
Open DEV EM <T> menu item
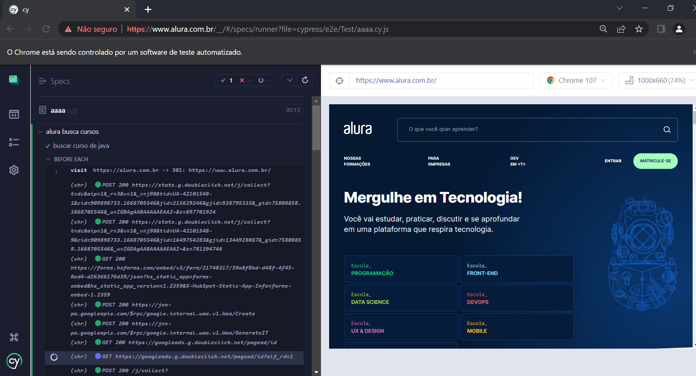[518, 161]
